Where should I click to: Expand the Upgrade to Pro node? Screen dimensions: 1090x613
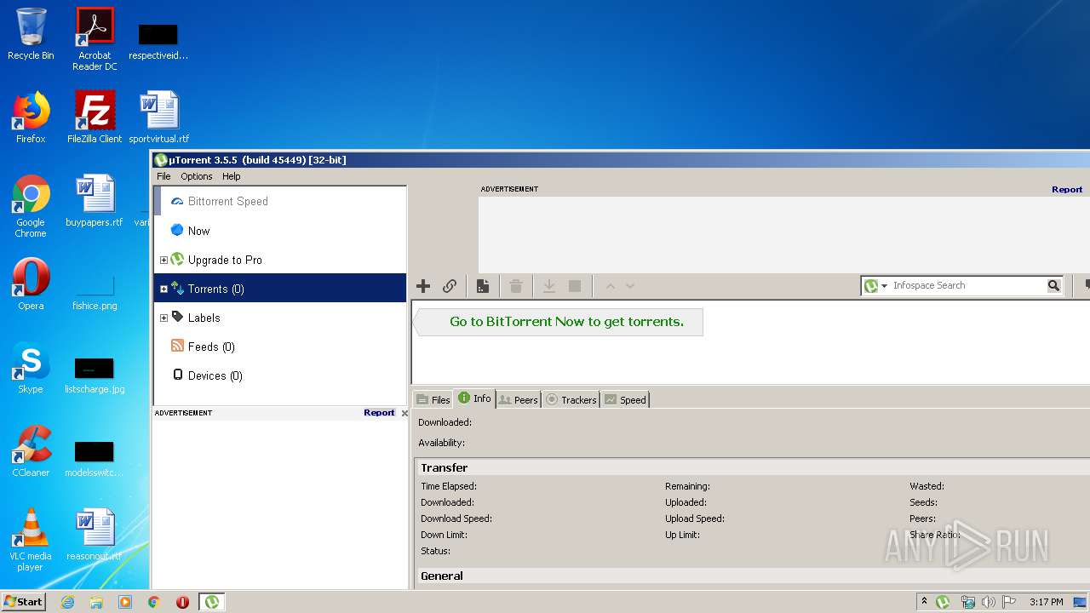163,260
